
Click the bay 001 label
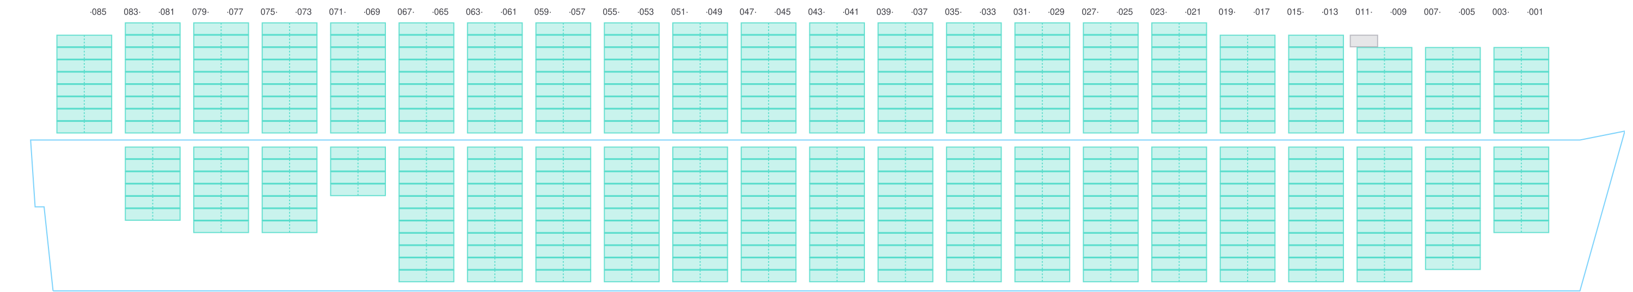(x=1534, y=12)
